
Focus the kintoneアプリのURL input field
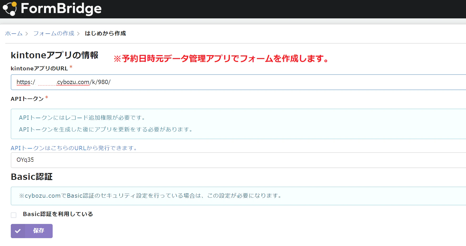(x=238, y=82)
